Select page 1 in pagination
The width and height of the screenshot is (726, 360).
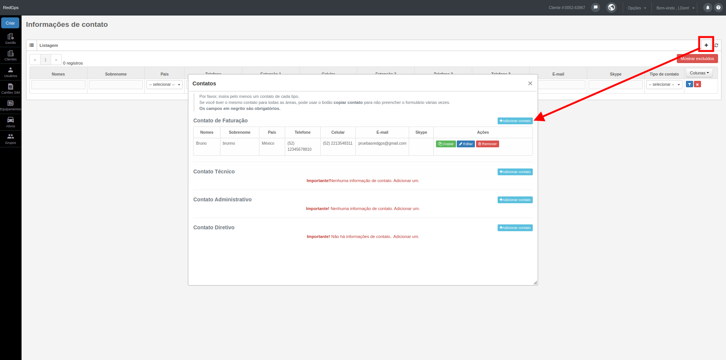click(x=45, y=60)
